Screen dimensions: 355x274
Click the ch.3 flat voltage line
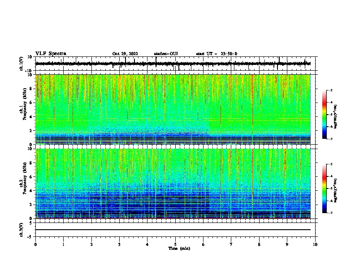click(173, 230)
